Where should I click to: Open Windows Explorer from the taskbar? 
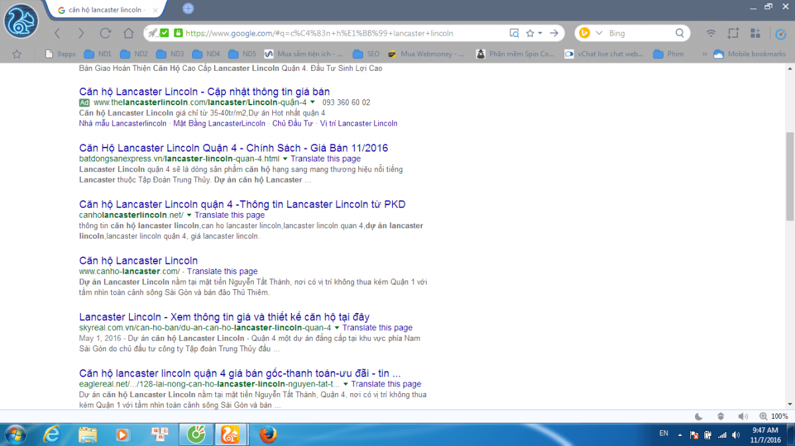click(87, 434)
